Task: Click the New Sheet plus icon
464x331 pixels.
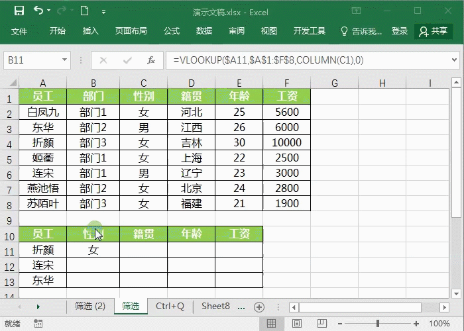Action: click(x=259, y=307)
